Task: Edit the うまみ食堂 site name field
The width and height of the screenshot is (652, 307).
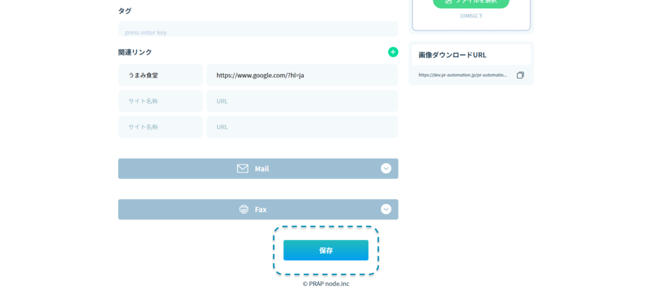Action: 160,75
